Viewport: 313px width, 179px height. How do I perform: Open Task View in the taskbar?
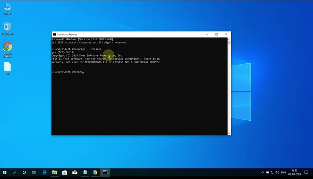coord(34,172)
